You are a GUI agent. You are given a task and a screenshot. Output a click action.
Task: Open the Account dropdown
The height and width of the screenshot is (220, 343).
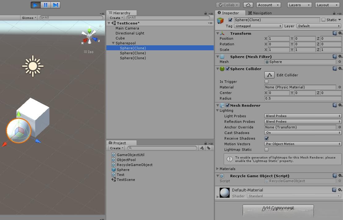click(x=268, y=5)
